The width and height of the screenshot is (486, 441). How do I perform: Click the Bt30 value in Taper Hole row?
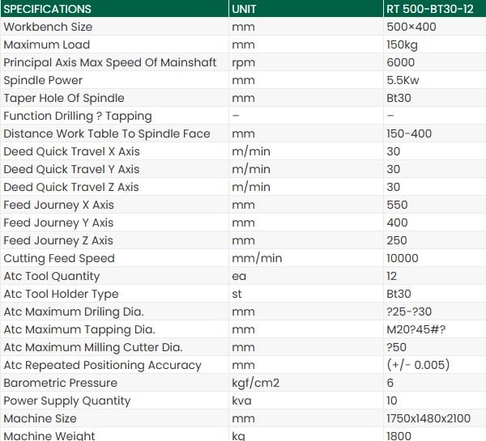[x=399, y=98]
